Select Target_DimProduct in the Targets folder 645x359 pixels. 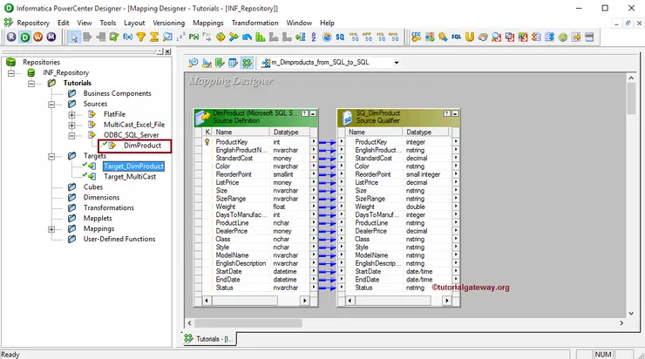pos(133,166)
